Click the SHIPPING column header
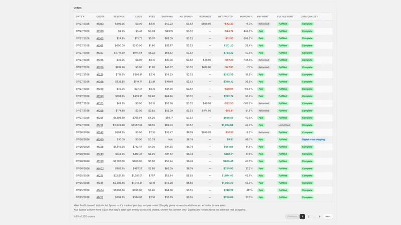This screenshot has width=401, height=225. point(167,17)
